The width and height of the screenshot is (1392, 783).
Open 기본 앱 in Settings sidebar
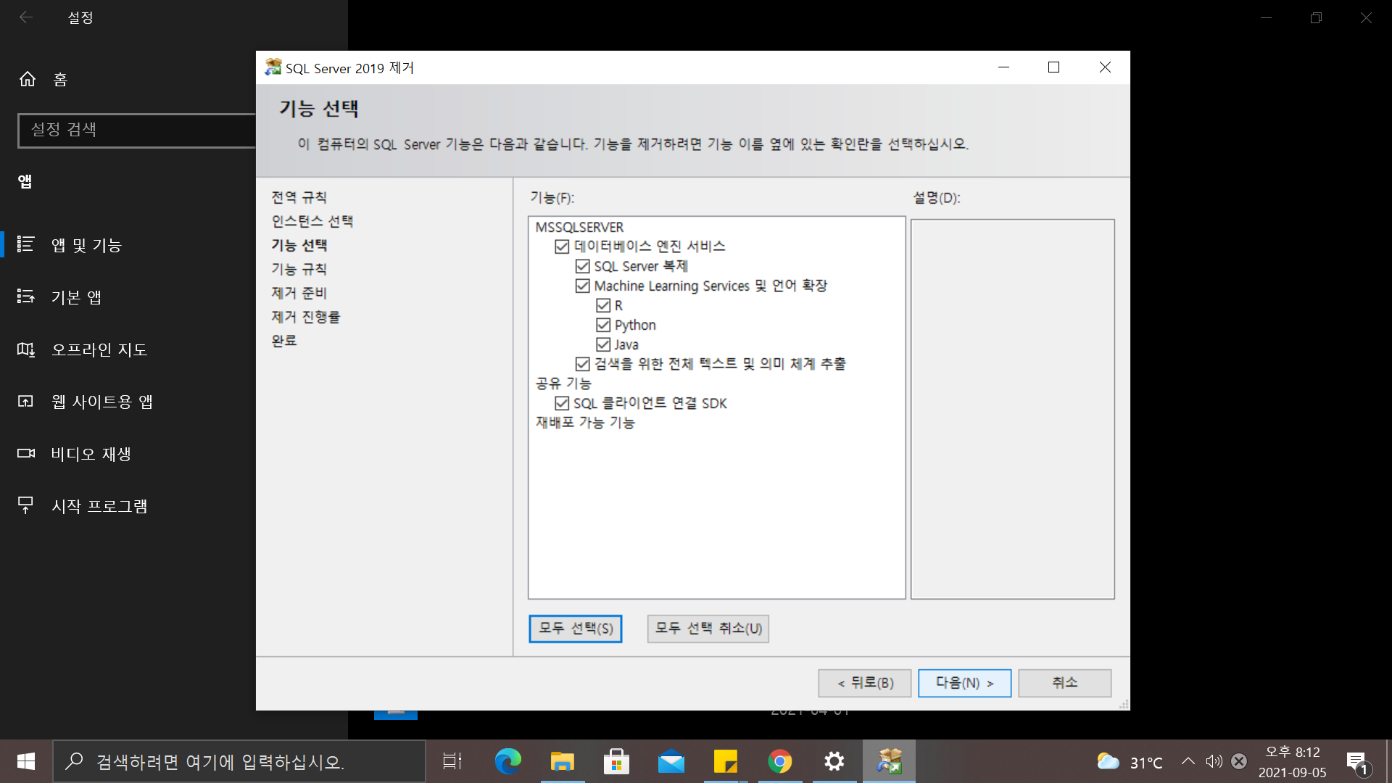[76, 297]
